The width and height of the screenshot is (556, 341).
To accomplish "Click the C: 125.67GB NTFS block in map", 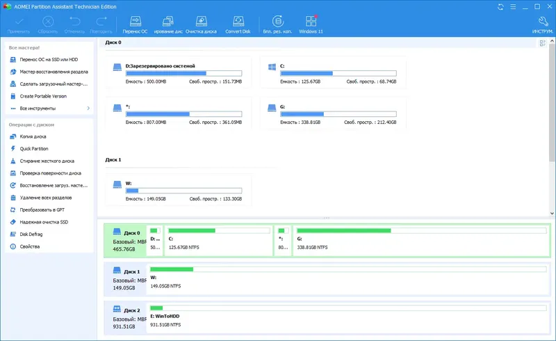I will (219, 241).
